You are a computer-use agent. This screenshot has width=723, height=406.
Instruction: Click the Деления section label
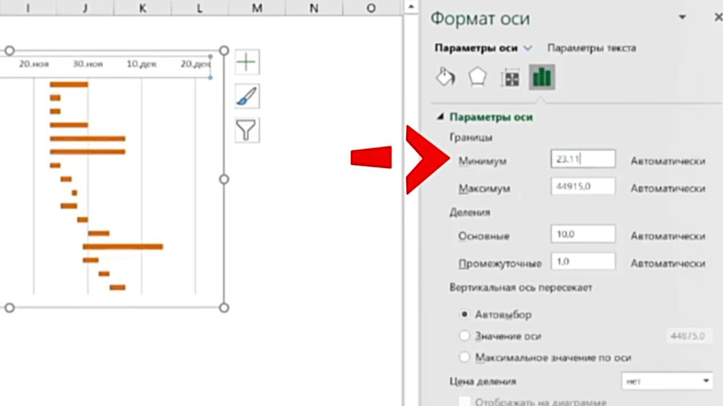coord(470,212)
